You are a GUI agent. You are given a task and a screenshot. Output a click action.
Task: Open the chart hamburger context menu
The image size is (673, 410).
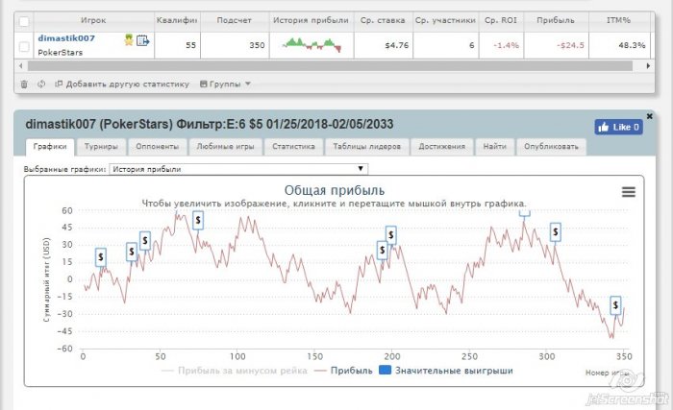pyautogui.click(x=629, y=192)
